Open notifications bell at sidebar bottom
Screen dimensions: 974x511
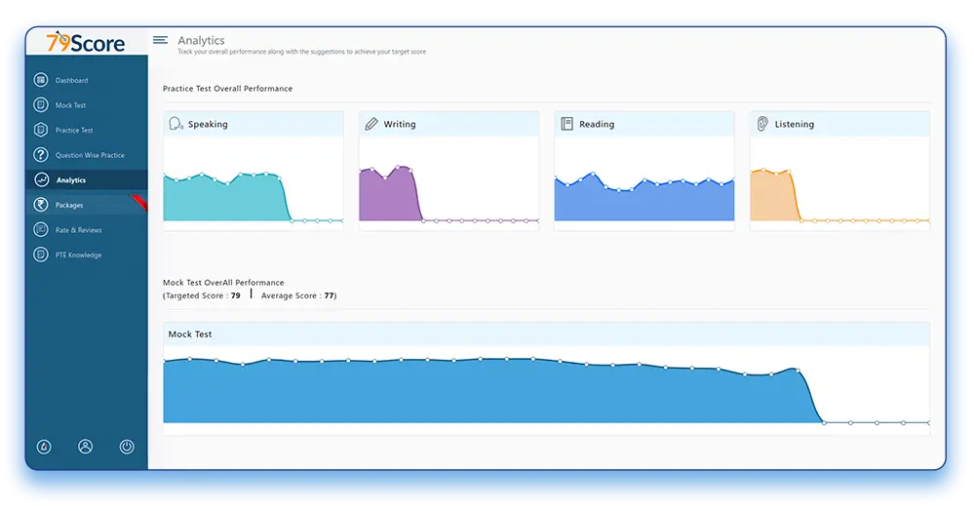pyautogui.click(x=44, y=447)
